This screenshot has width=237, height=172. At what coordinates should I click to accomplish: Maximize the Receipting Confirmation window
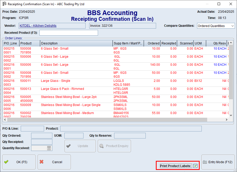click(x=219, y=4)
